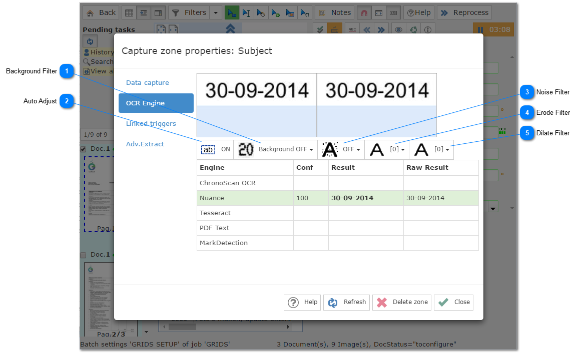The image size is (578, 354).
Task: Click the Help button in dialog footer
Action: point(302,302)
